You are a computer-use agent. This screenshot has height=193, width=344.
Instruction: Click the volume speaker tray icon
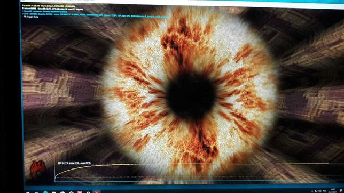320,191
